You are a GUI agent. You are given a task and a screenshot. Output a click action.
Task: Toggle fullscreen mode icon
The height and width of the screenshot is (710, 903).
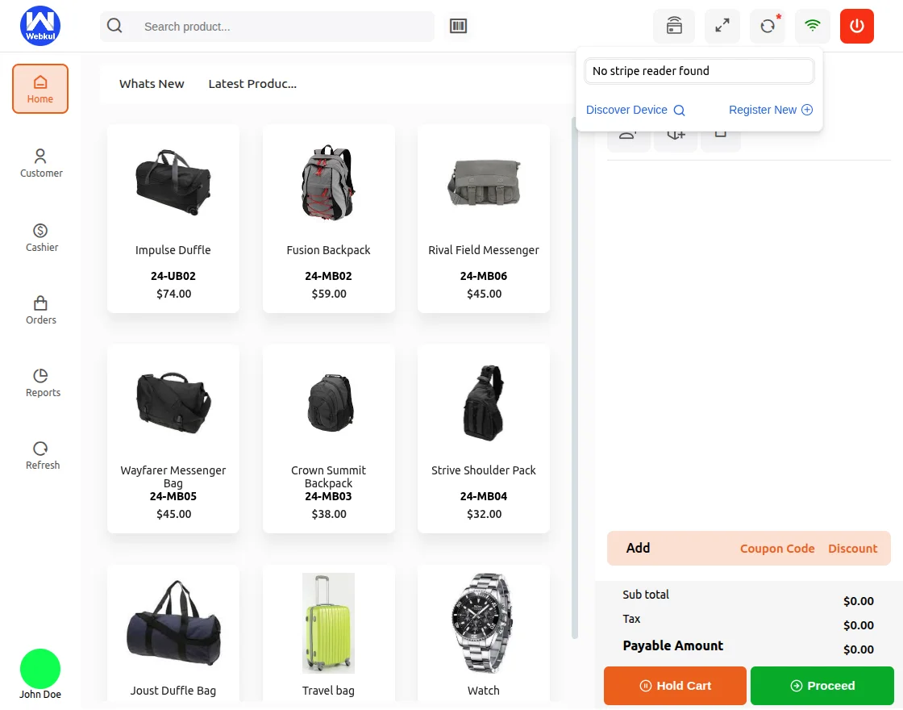(x=722, y=26)
